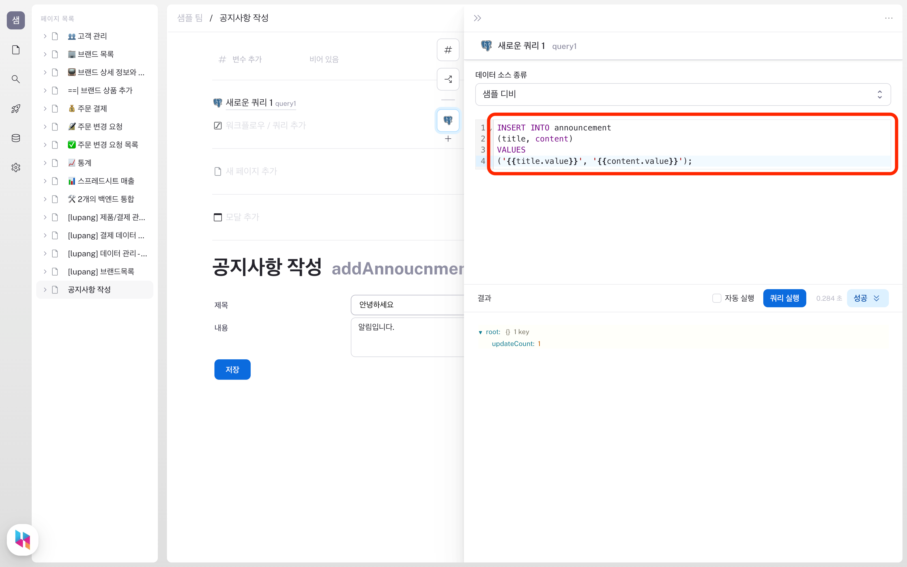The image size is (907, 567).
Task: Expand the 브랜드 목록 page chevron
Action: point(45,54)
